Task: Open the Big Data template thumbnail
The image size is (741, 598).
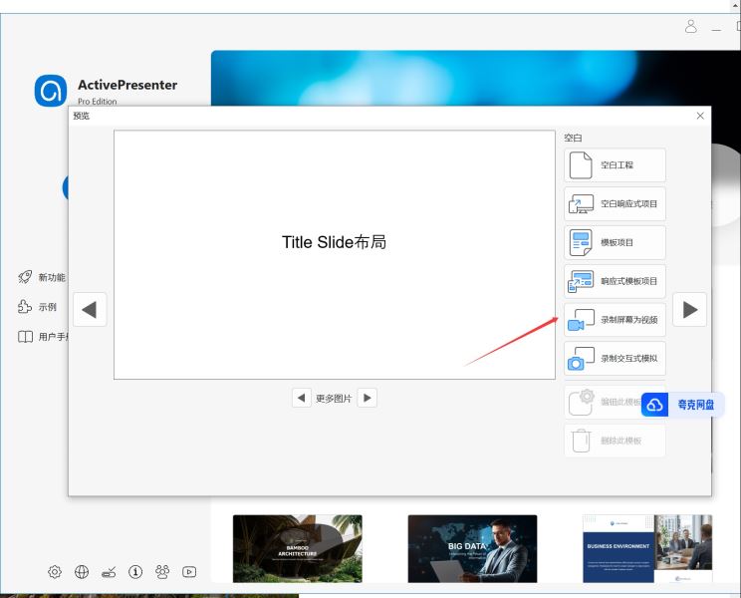Action: [x=472, y=548]
